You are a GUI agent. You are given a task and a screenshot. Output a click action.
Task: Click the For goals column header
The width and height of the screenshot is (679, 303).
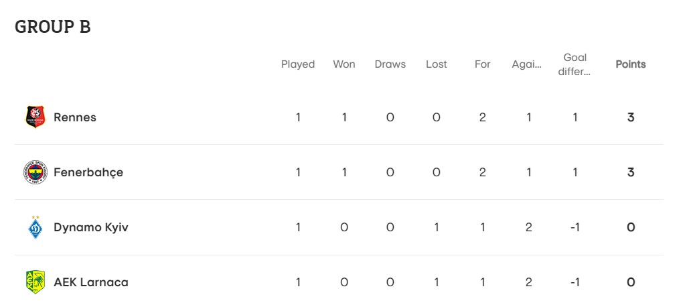(x=482, y=64)
